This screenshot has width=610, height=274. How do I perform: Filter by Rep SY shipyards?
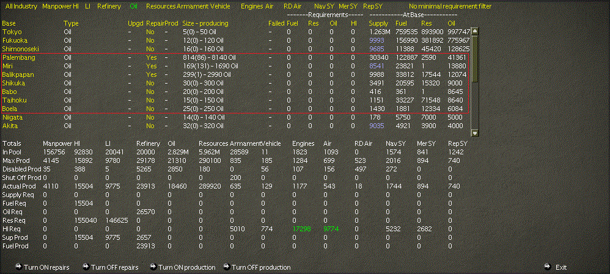[x=373, y=7]
